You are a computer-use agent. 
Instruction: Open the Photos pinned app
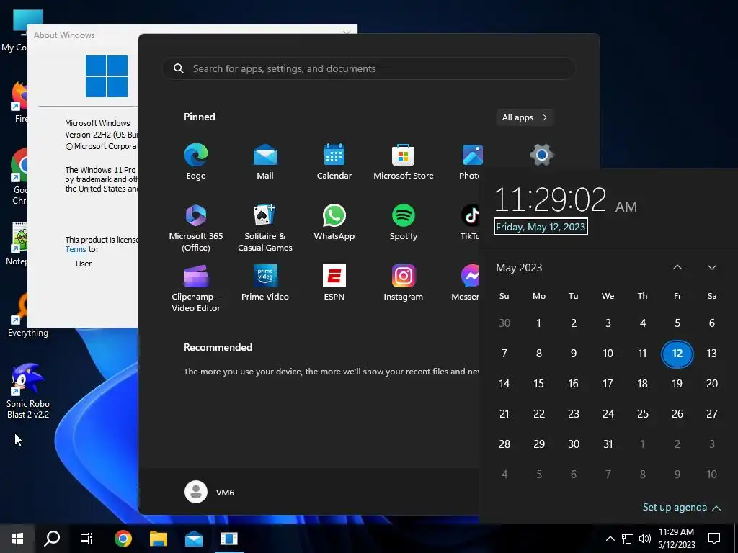470,162
